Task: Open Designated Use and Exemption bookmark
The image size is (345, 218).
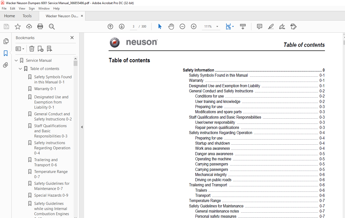Action: click(51, 102)
